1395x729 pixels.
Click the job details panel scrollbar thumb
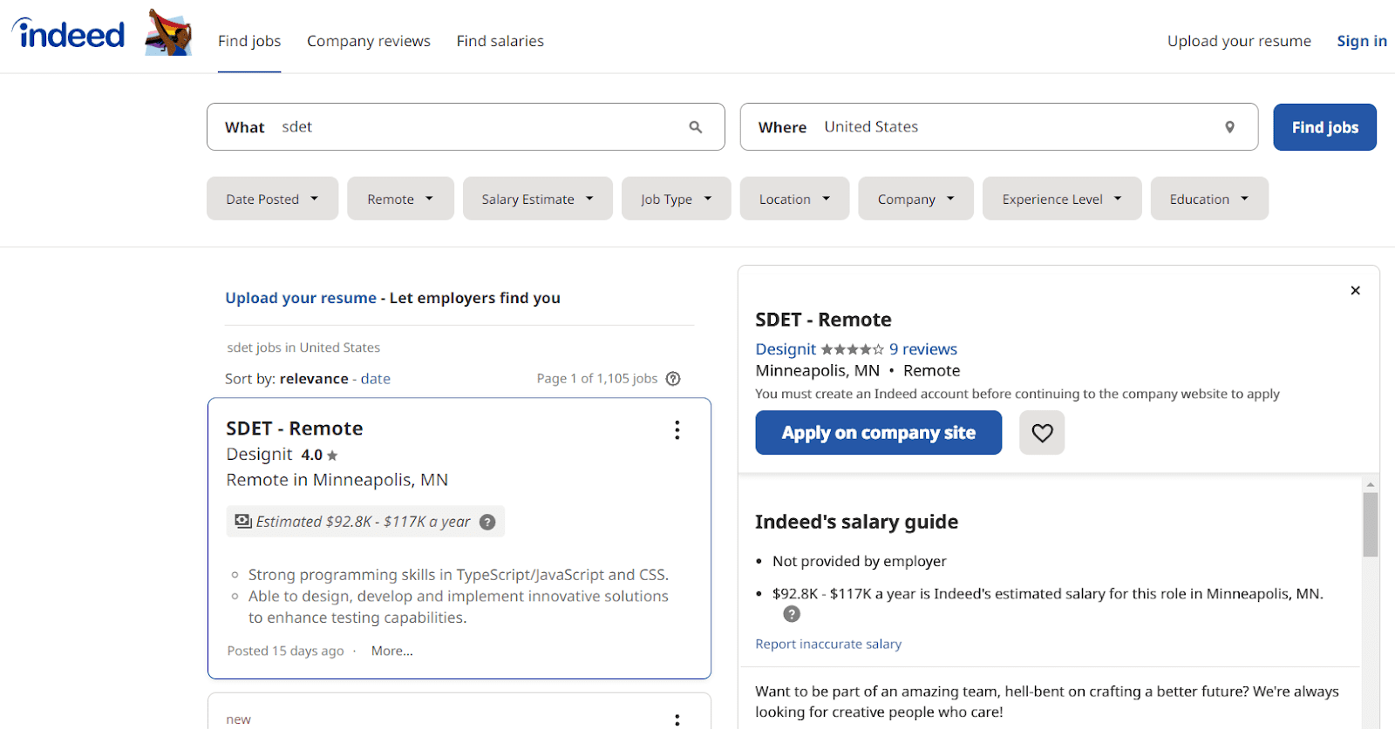(1371, 524)
